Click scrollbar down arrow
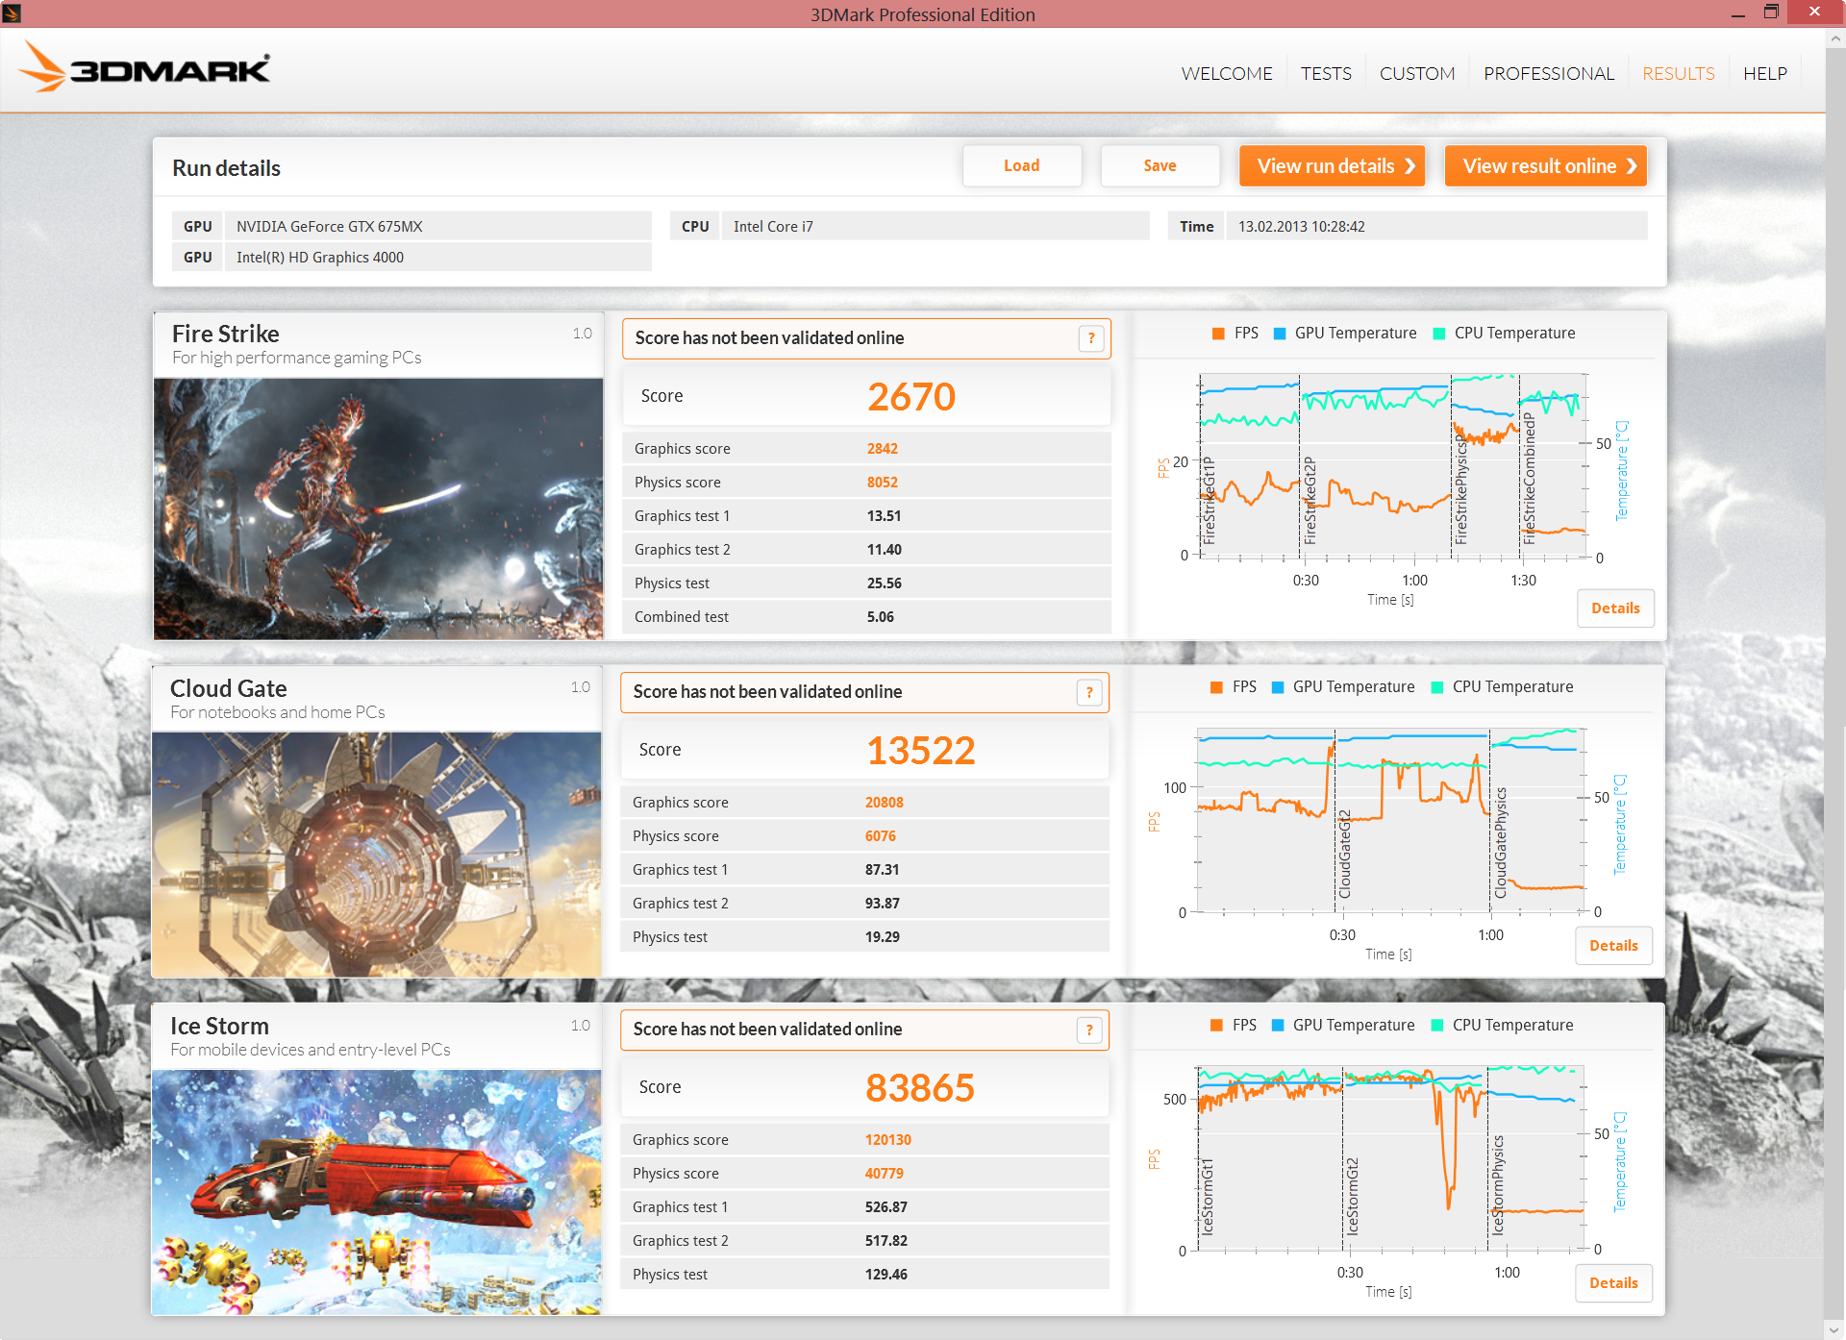Image resolution: width=1846 pixels, height=1340 pixels. coord(1835,1330)
